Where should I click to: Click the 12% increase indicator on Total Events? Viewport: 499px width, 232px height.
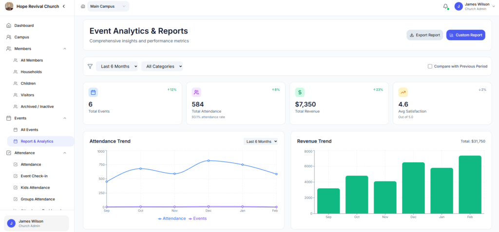click(172, 90)
